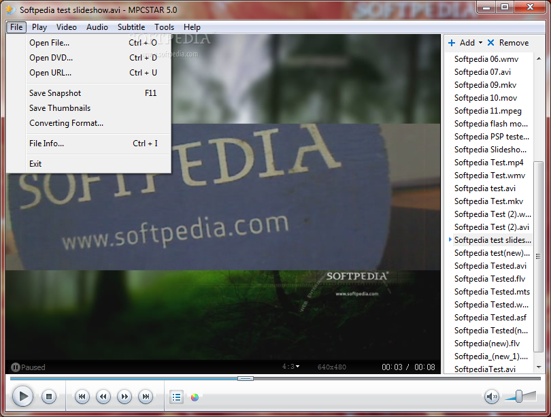Select Softpedia Test (2).avi in playlist
Image resolution: width=551 pixels, height=417 pixels.
pyautogui.click(x=492, y=227)
